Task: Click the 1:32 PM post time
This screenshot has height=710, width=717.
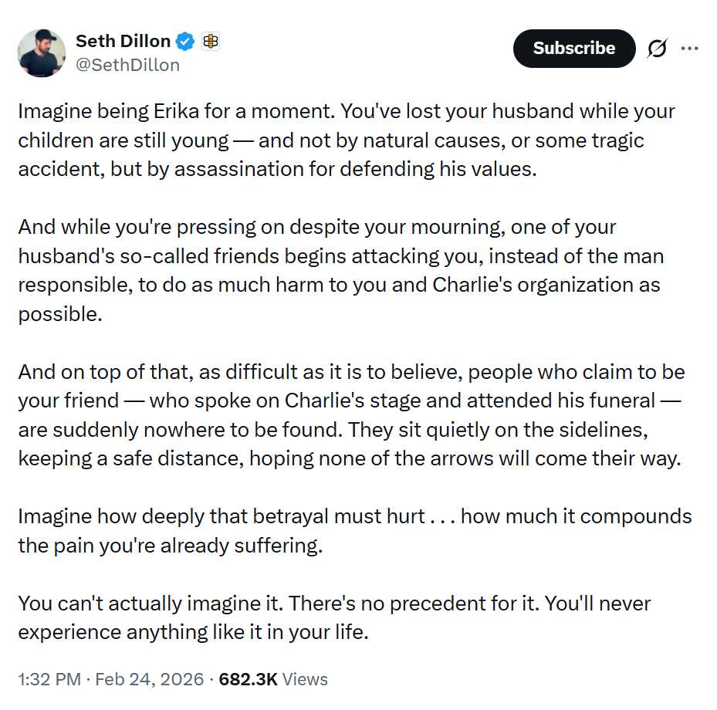Action: [x=49, y=679]
